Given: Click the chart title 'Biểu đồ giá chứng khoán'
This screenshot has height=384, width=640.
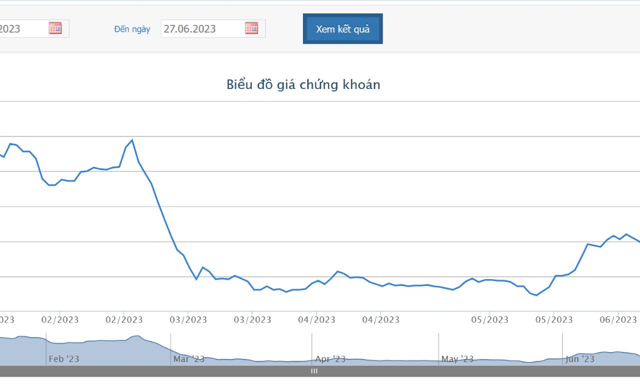Looking at the screenshot, I should 304,85.
